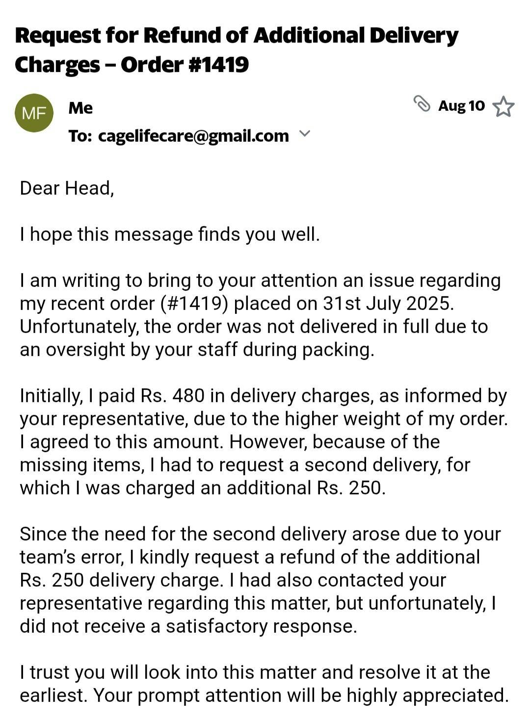Click the paragraph beginning 'Since the need'
Screen dimensions: 530x724
260,580
